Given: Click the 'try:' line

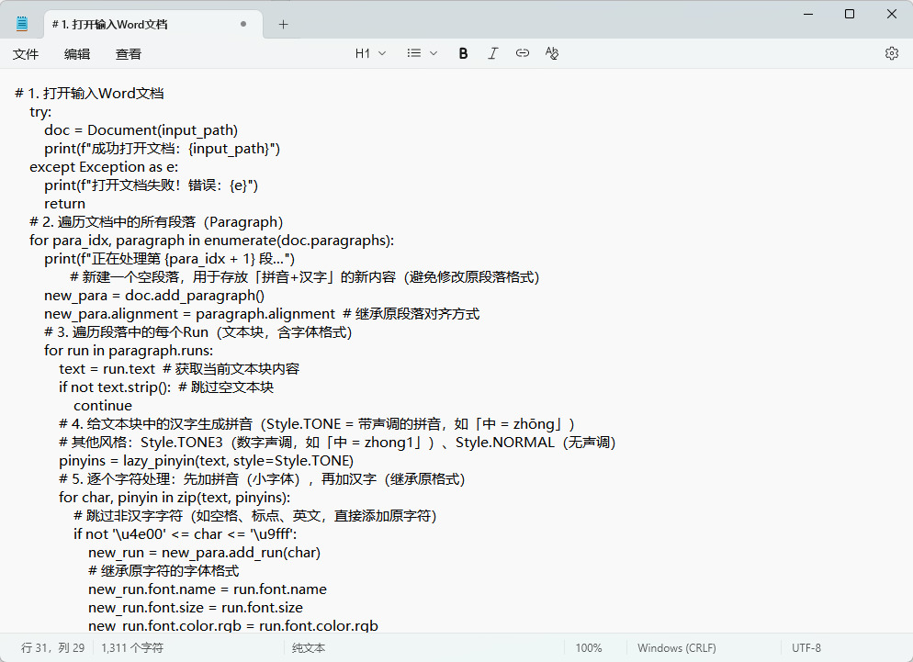Looking at the screenshot, I should [x=40, y=112].
